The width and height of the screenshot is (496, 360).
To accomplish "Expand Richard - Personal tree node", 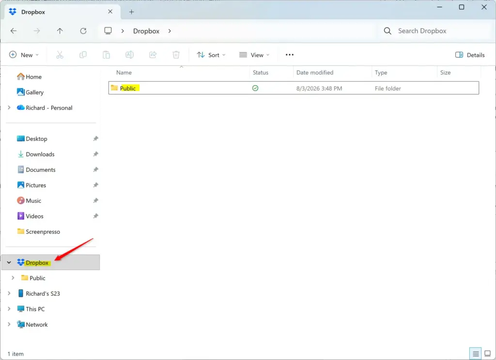I will 9,107.
